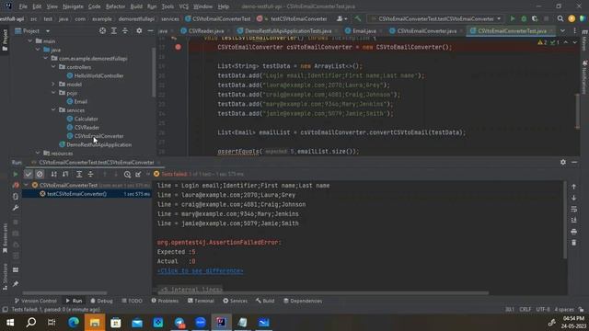Open File Explorer from taskbar

coord(95,323)
